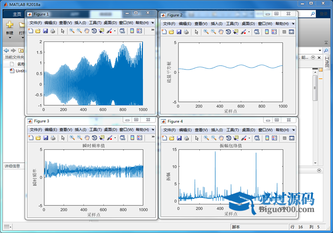
Task: Open brush color dropdown in Figure 4
Action: point(249,138)
